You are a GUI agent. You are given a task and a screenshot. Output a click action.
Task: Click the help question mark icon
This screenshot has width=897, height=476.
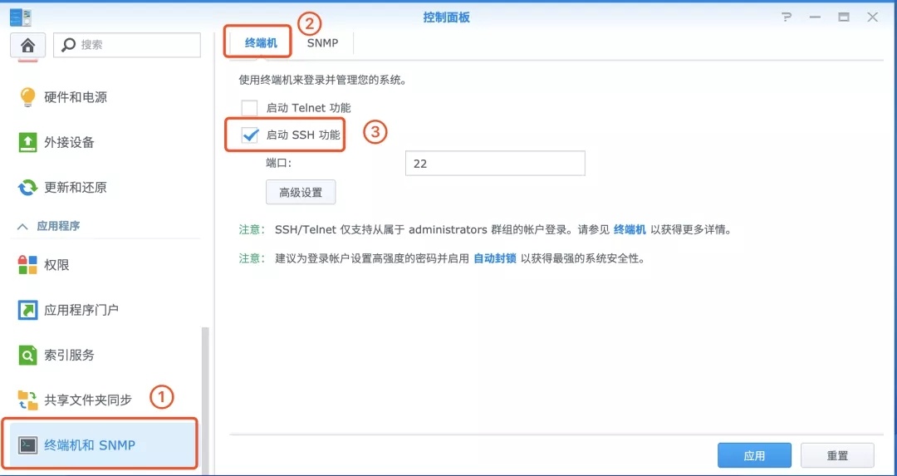[x=787, y=17]
